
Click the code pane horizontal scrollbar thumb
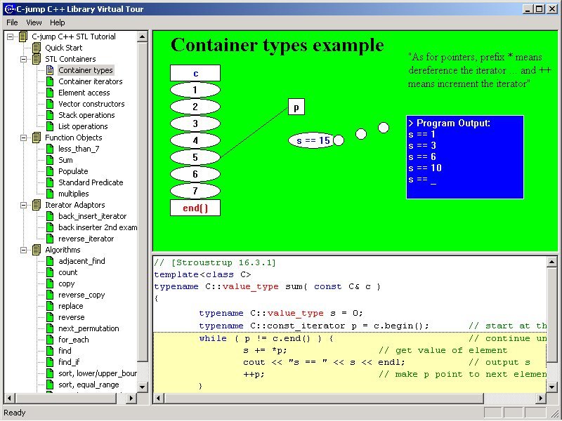click(324, 398)
